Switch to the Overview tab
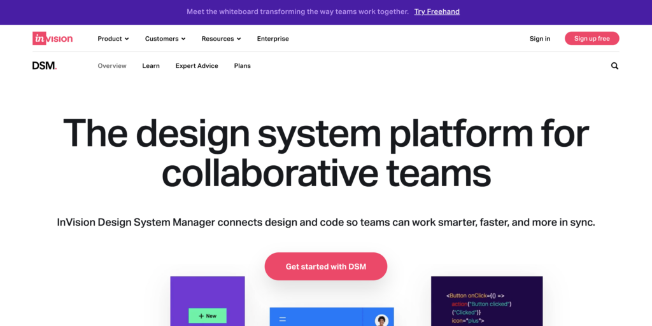This screenshot has height=326, width=652. coord(112,66)
